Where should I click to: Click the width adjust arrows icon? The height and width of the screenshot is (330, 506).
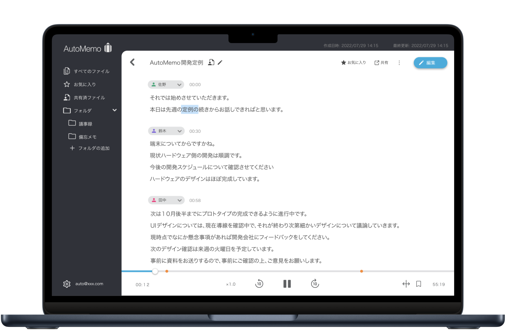pos(406,284)
